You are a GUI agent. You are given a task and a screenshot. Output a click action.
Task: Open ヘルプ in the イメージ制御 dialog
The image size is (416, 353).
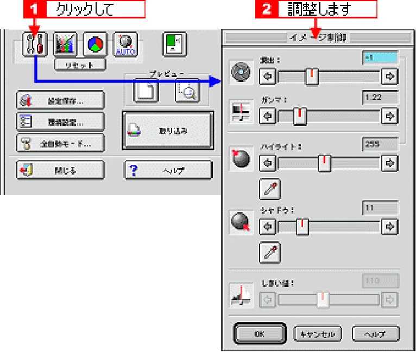(x=375, y=334)
